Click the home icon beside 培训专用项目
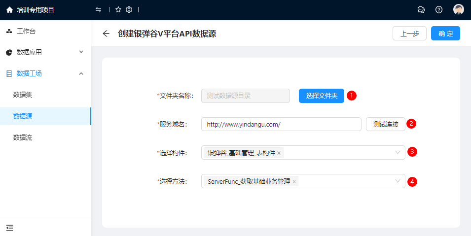The image size is (471, 236). [x=9, y=10]
